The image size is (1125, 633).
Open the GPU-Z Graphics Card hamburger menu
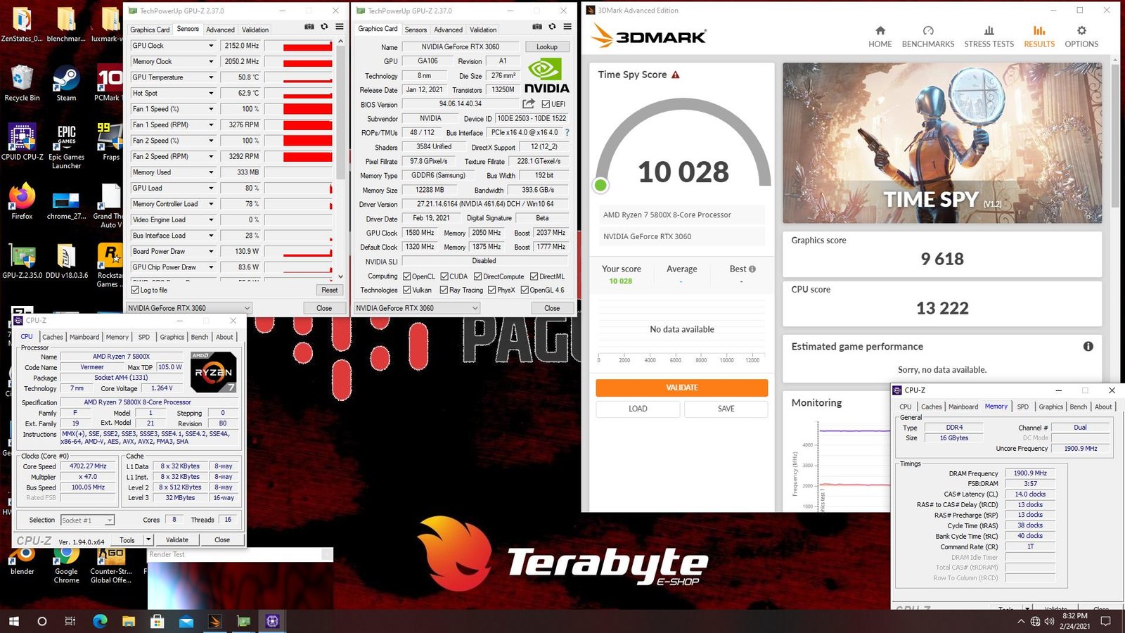tap(567, 27)
